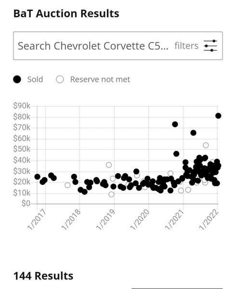Toggle the Sold series legend label
This screenshot has height=289, width=236.
(35, 79)
